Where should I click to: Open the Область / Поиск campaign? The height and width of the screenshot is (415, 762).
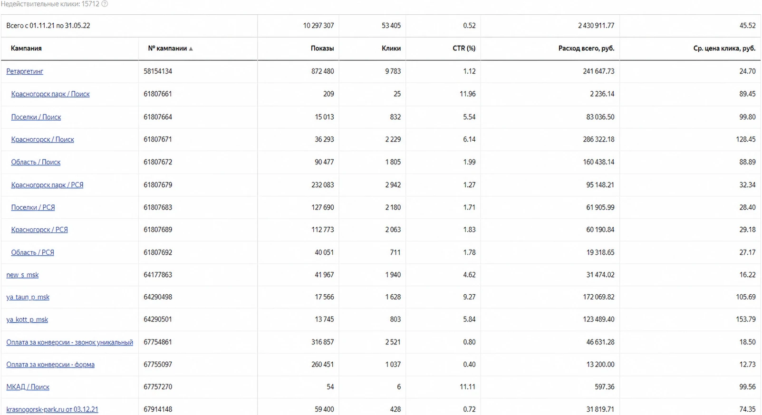click(36, 162)
